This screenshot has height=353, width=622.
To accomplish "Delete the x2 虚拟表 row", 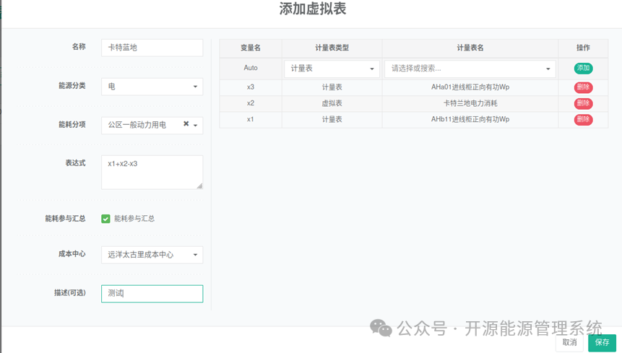I will click(583, 103).
